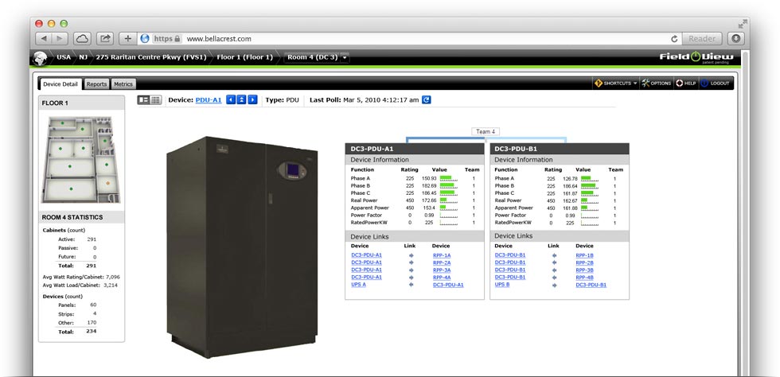
Task: Click the DC3-PDU-A1 panel header
Action: click(x=415, y=149)
